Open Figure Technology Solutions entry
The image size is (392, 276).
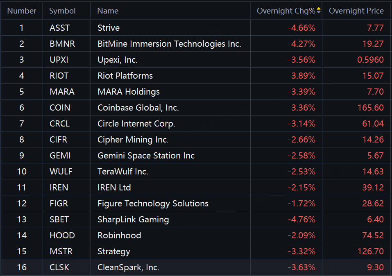153,204
